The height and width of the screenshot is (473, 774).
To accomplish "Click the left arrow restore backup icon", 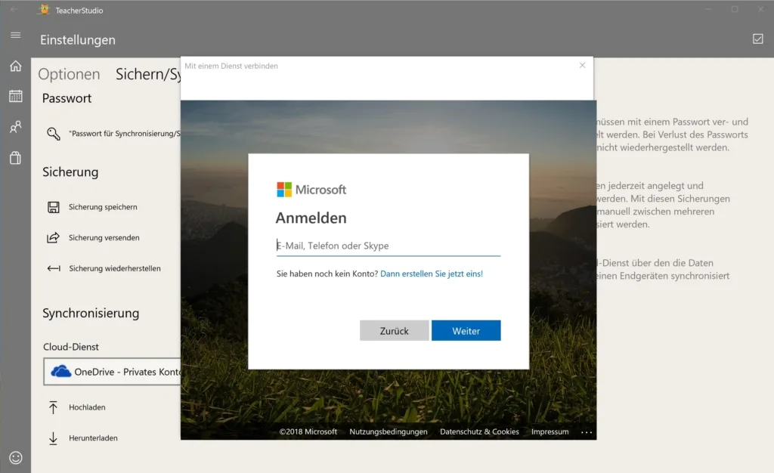I will coord(54,268).
